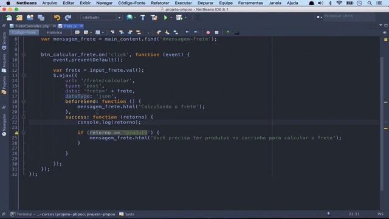Open the Código-Fonte menu in menu bar

point(132,3)
